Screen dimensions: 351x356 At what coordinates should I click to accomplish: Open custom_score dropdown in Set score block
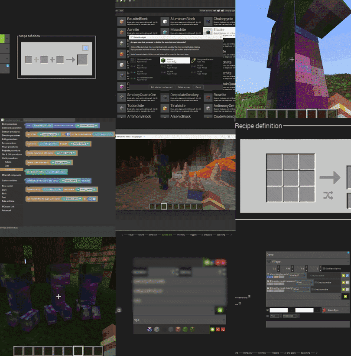coord(51,134)
